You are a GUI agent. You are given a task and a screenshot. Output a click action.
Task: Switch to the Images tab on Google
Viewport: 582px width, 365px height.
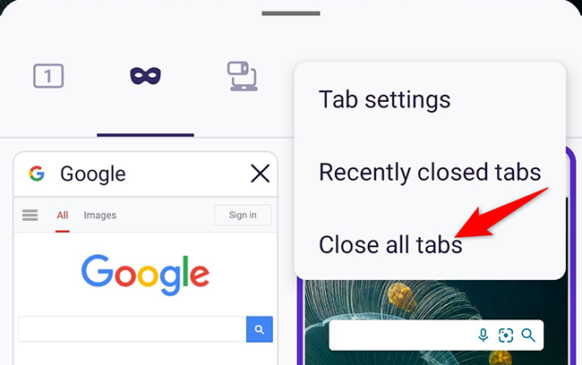point(100,215)
